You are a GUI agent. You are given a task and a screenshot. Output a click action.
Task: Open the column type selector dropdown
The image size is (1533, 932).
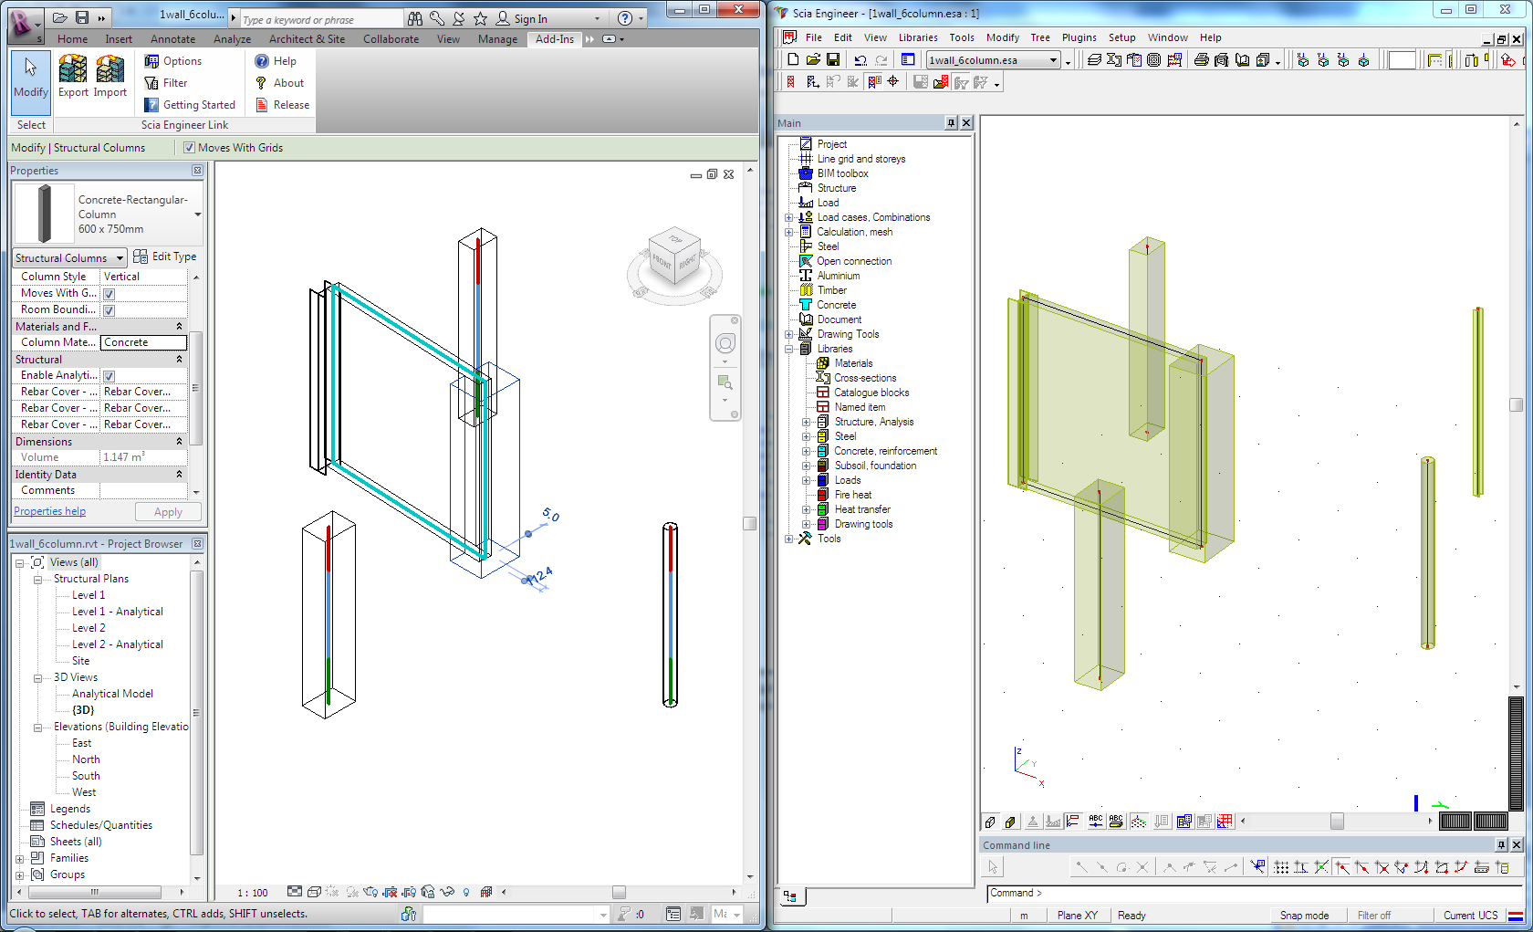point(198,215)
